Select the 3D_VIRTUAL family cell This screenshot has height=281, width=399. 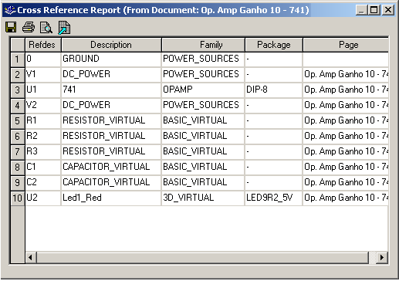pyautogui.click(x=203, y=198)
